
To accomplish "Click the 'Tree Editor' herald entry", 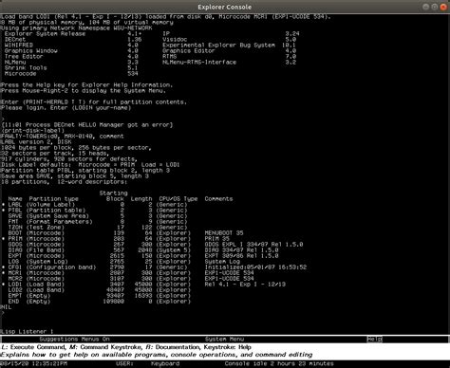I will [71, 56].
